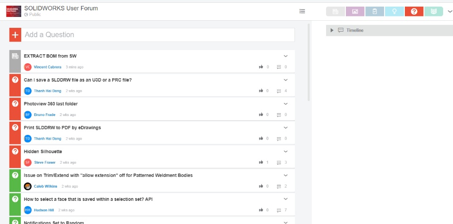Select the Media (image) filter icon
The image size is (453, 224).
[355, 11]
